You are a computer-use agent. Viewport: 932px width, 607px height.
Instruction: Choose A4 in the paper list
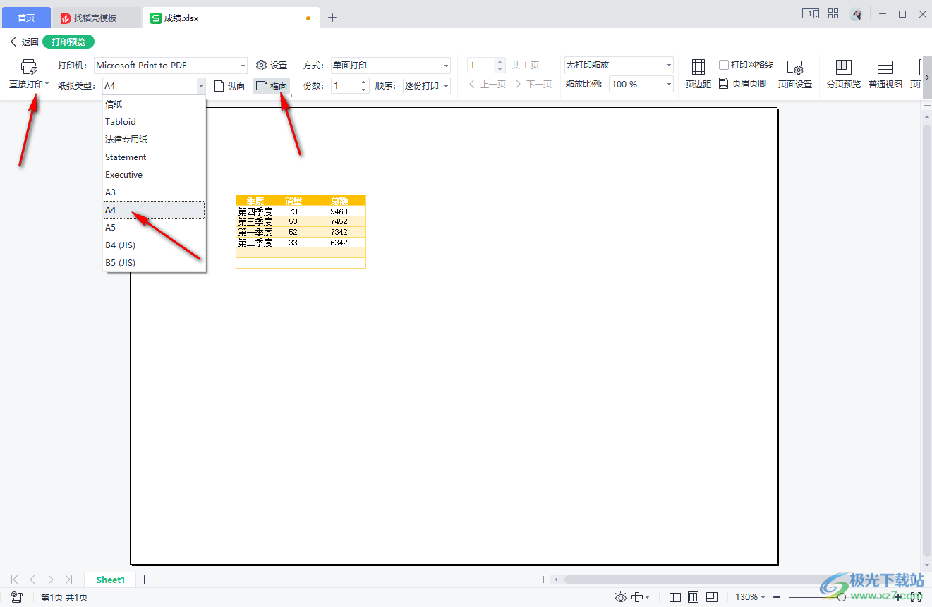155,209
